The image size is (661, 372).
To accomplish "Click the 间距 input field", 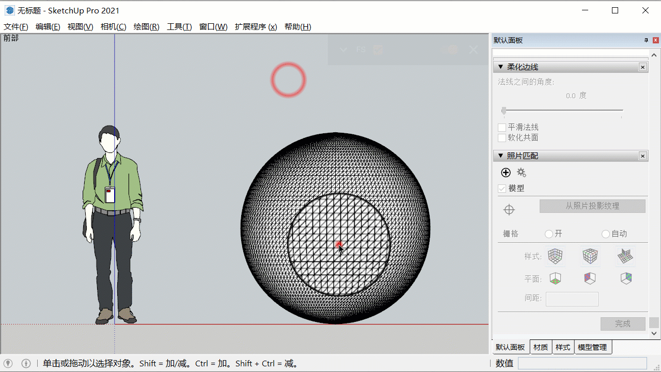I will pyautogui.click(x=572, y=299).
